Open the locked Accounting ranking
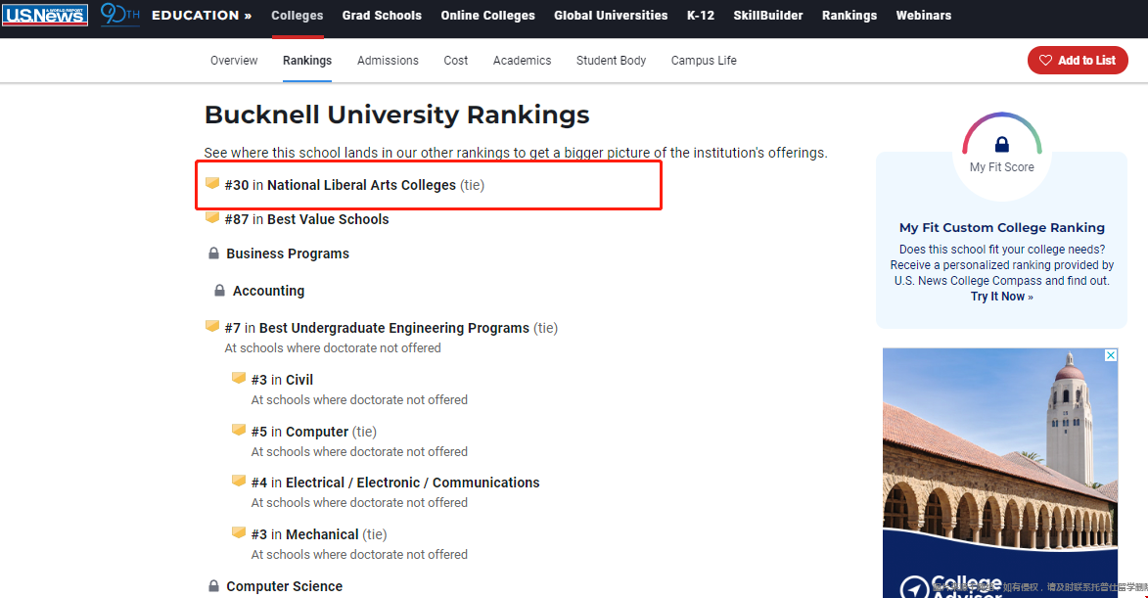1148x598 pixels. coord(269,292)
